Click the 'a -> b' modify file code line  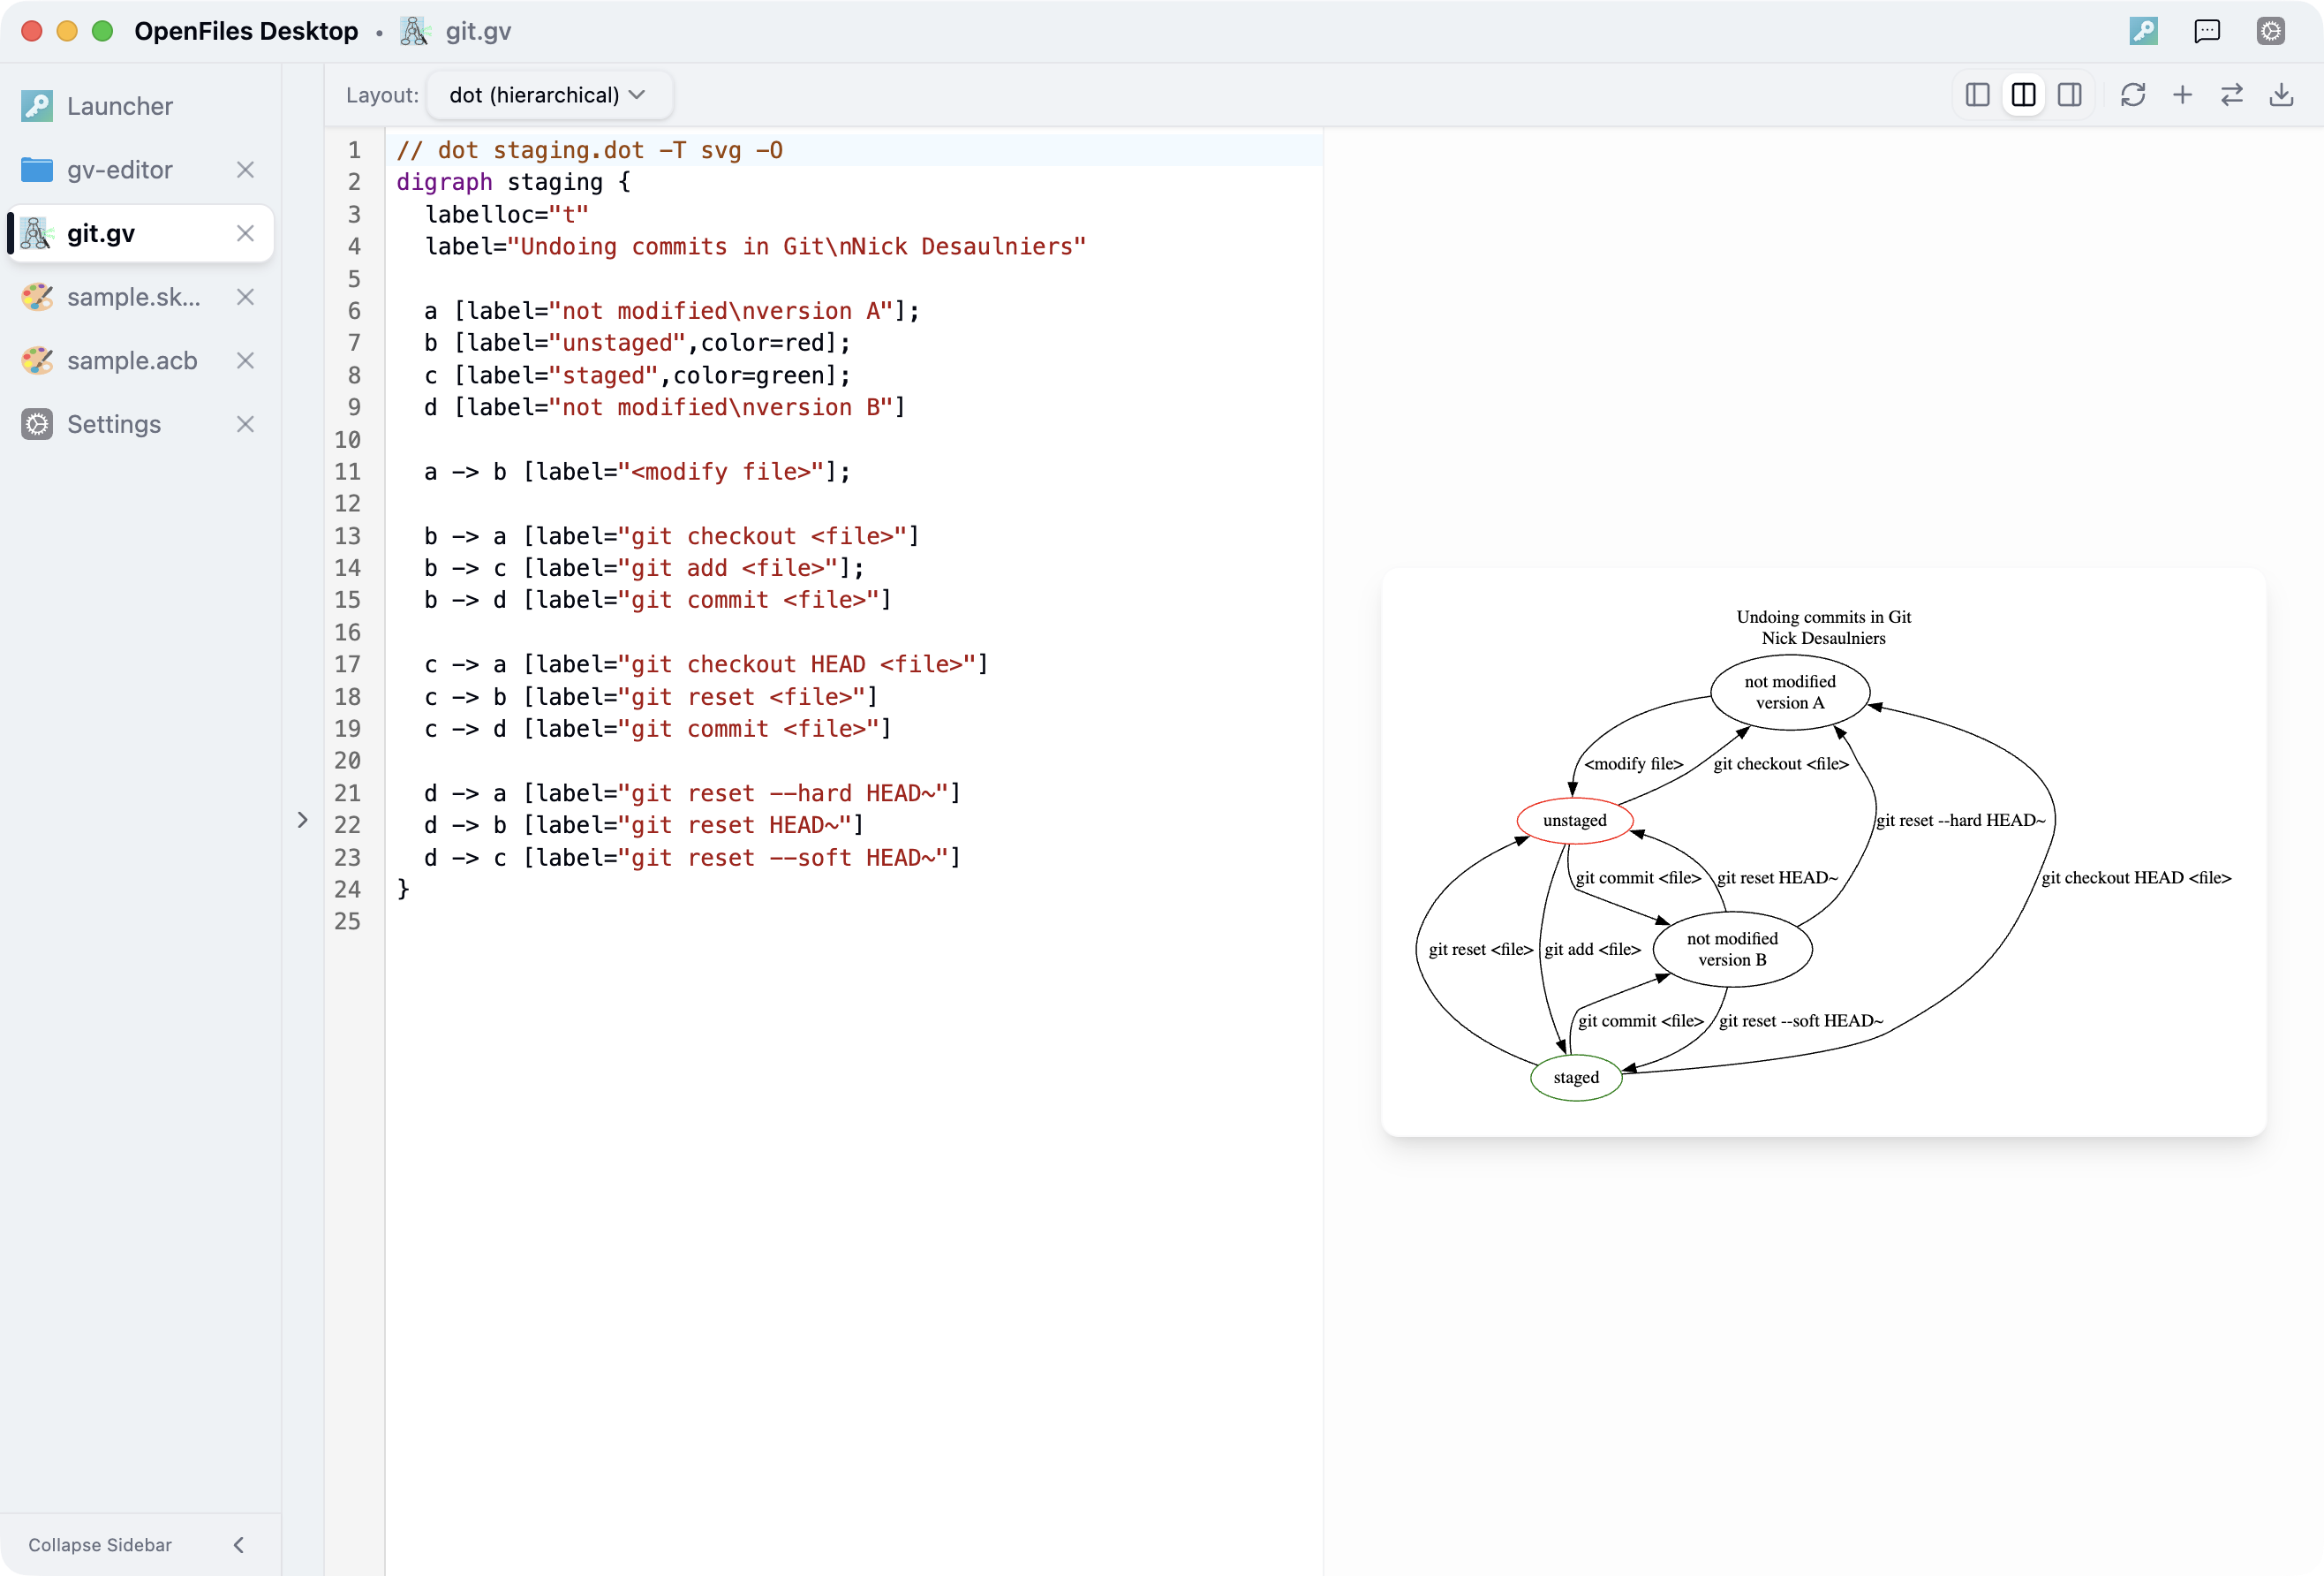point(637,472)
